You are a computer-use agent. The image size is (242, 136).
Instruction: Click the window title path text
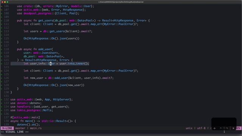[x=121, y=2]
